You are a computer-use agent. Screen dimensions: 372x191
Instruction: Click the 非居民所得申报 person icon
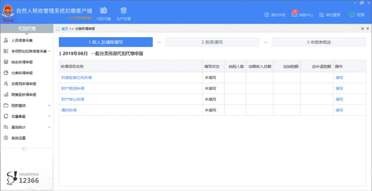(6, 84)
